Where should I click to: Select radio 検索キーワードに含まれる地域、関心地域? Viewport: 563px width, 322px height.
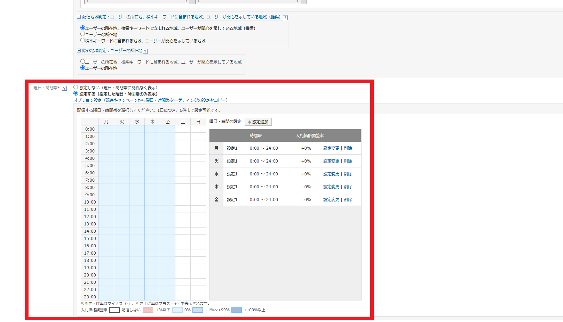coord(82,40)
